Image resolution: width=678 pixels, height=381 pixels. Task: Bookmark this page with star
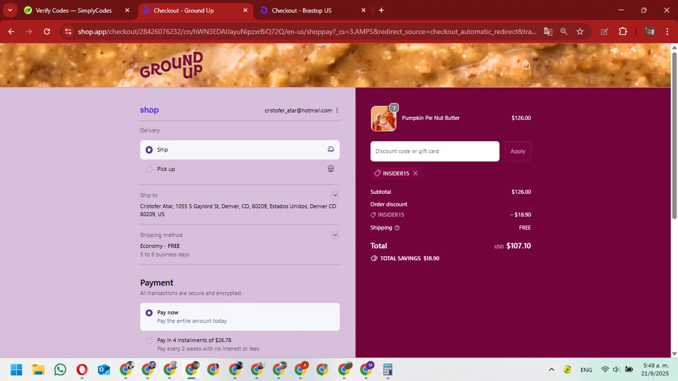[580, 32]
